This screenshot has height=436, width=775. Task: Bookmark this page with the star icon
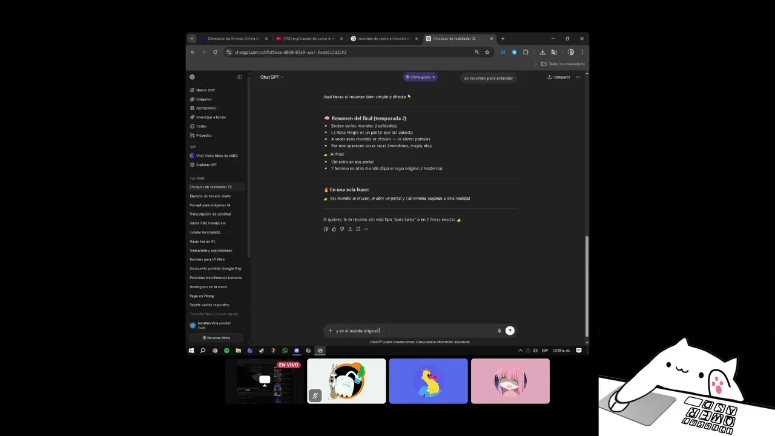487,52
